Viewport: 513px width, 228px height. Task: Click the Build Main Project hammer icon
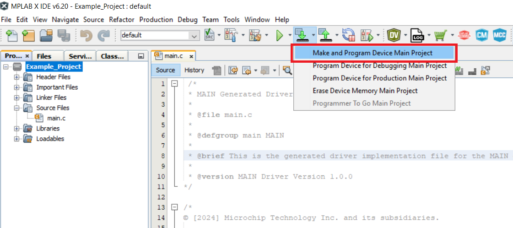click(231, 35)
